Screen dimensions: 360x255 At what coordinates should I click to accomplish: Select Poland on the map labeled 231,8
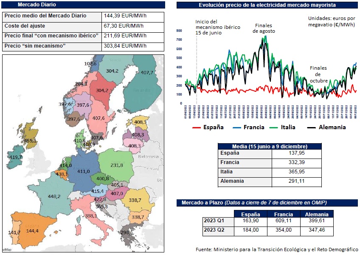[x=116, y=165]
